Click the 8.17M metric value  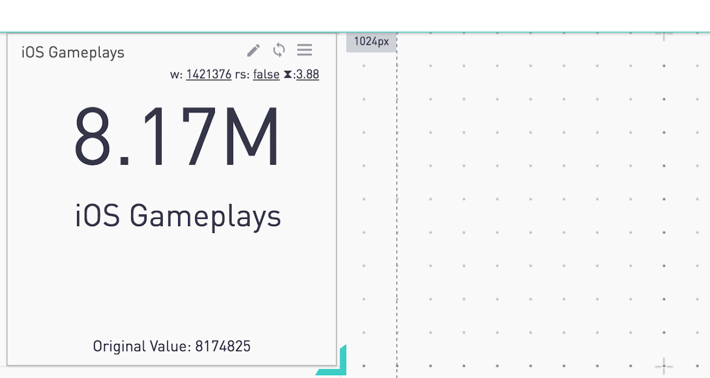click(x=177, y=136)
